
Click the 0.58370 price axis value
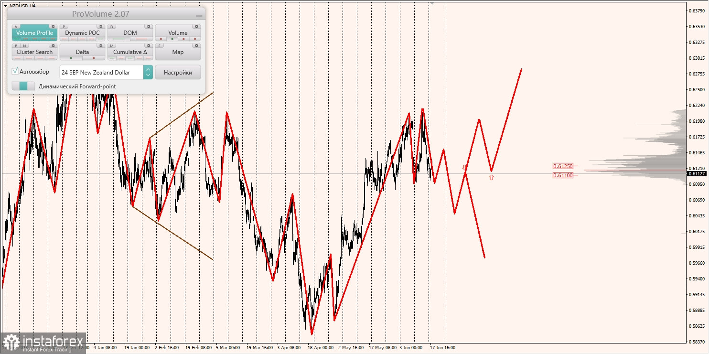[x=697, y=342]
